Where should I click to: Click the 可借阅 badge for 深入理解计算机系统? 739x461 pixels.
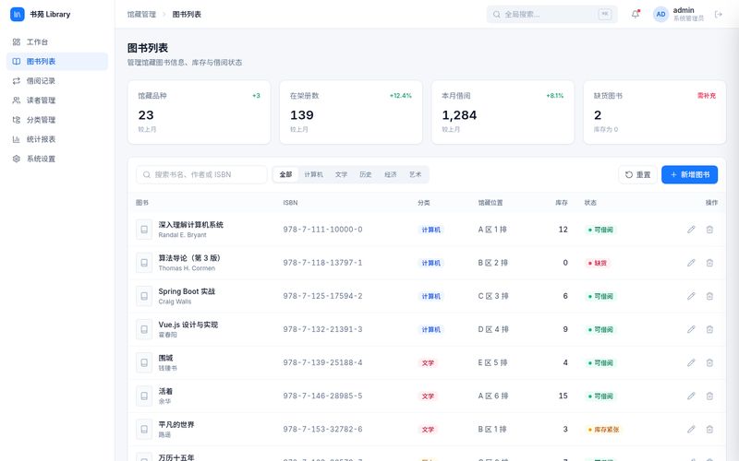pyautogui.click(x=600, y=230)
